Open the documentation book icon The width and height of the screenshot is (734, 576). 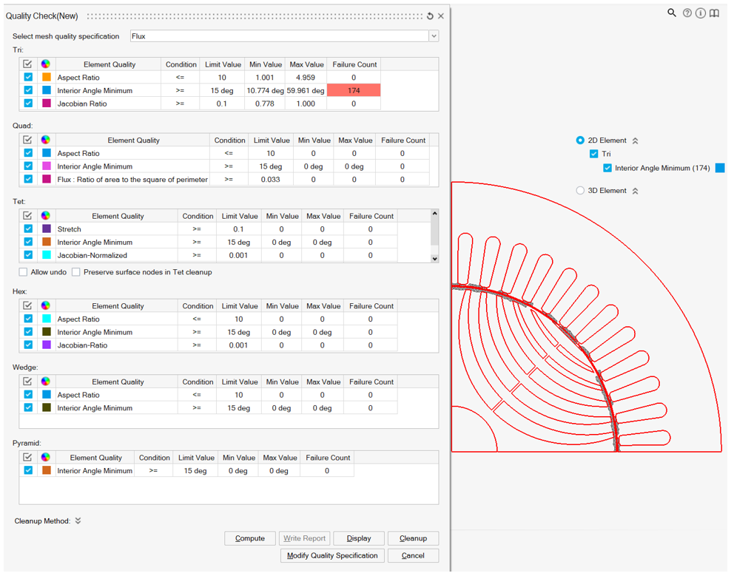(715, 13)
